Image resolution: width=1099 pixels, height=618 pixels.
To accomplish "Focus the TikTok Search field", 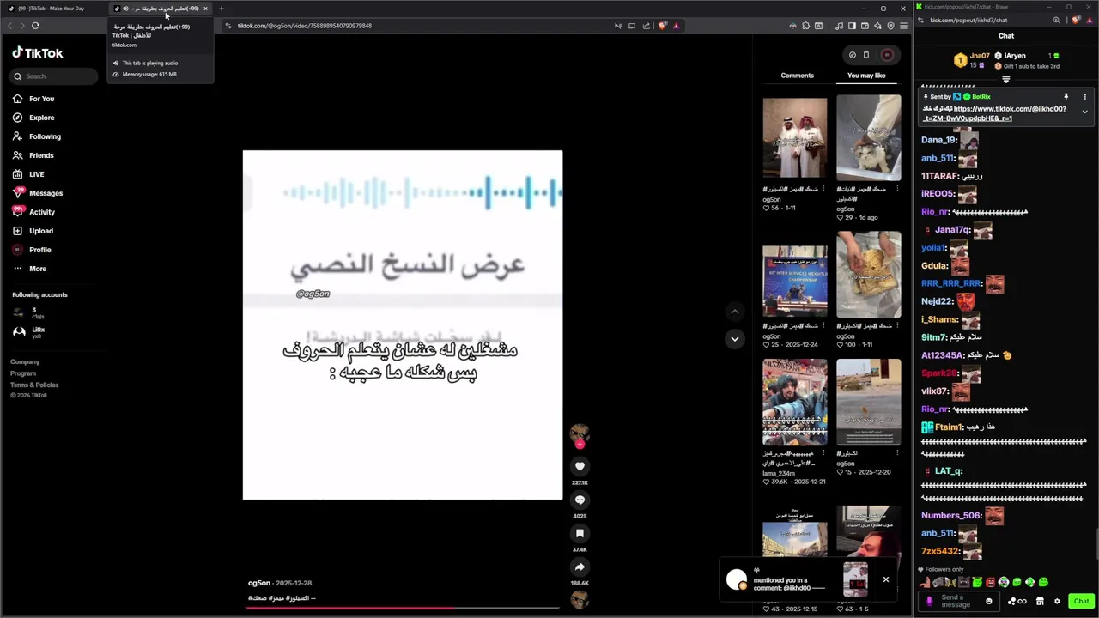I will point(55,76).
